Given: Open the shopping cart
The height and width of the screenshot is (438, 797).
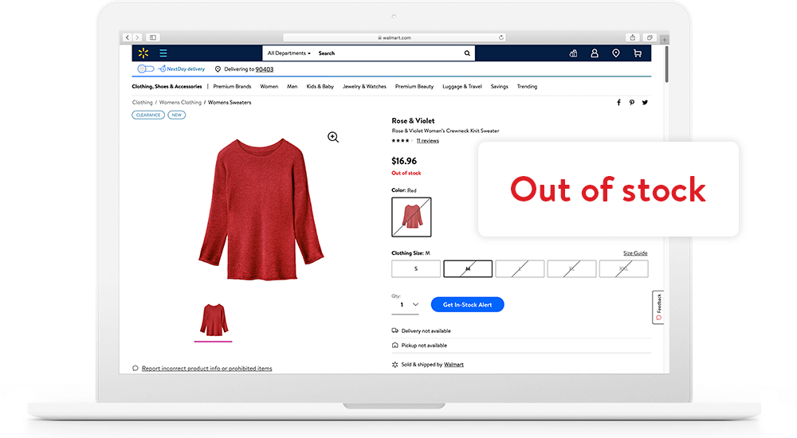Looking at the screenshot, I should [x=638, y=53].
